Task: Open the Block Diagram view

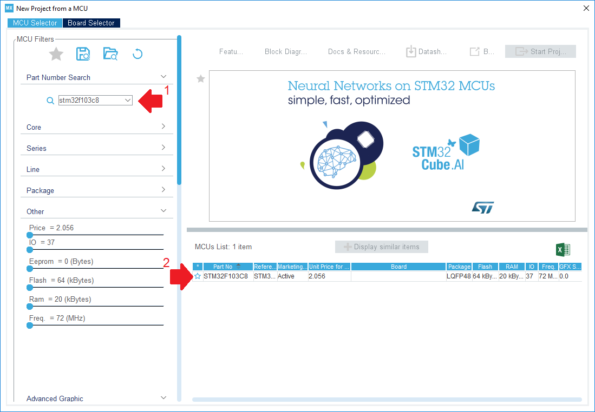Action: click(286, 51)
